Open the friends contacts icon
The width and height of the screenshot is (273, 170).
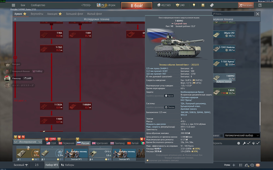click(247, 165)
